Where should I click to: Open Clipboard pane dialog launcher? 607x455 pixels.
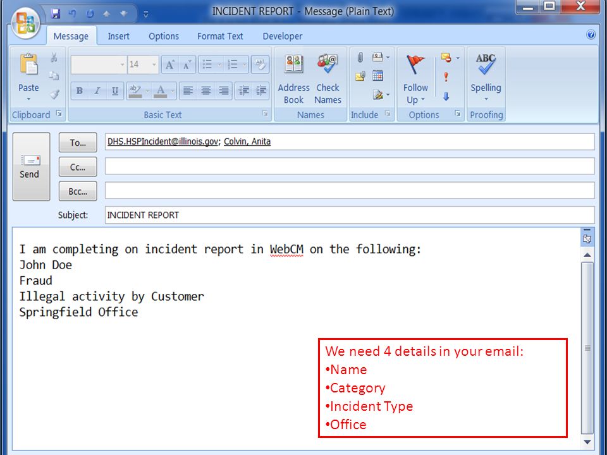point(59,113)
